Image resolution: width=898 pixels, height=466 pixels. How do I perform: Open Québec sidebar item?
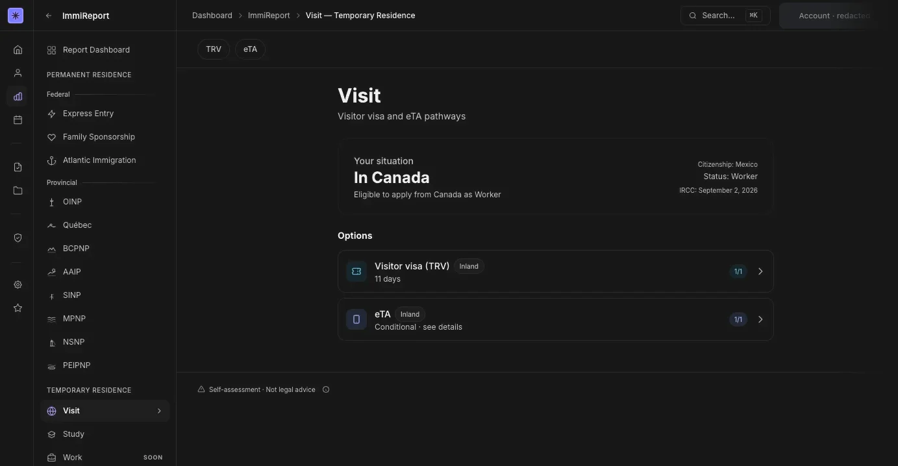[105, 225]
